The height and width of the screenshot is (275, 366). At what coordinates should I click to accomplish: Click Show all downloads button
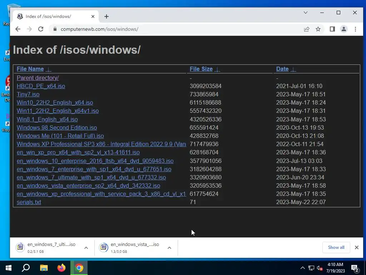[x=336, y=247]
